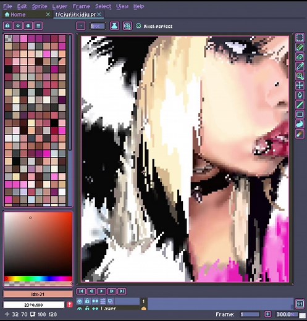Screen dimensions: 307x321
Task: Select the Eyedropper tool
Action: click(300, 66)
